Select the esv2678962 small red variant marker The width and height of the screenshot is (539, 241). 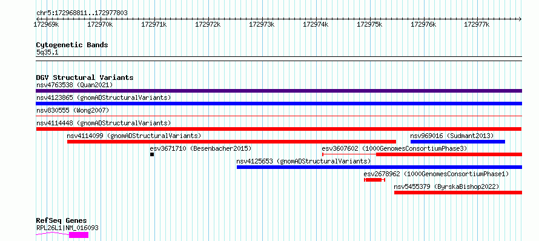point(374,180)
